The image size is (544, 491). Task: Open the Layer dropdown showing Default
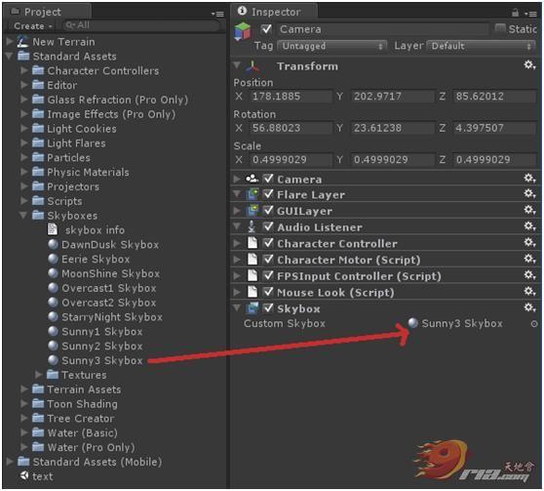[x=481, y=46]
